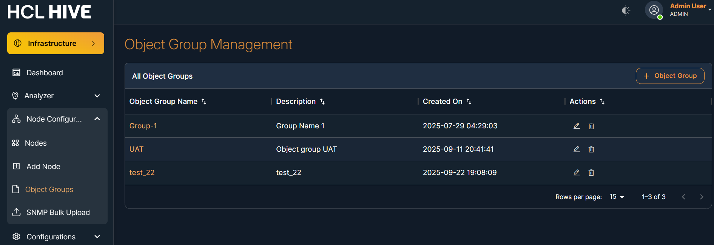The image size is (714, 245).
Task: Toggle the dark/light theme mode
Action: (x=626, y=11)
